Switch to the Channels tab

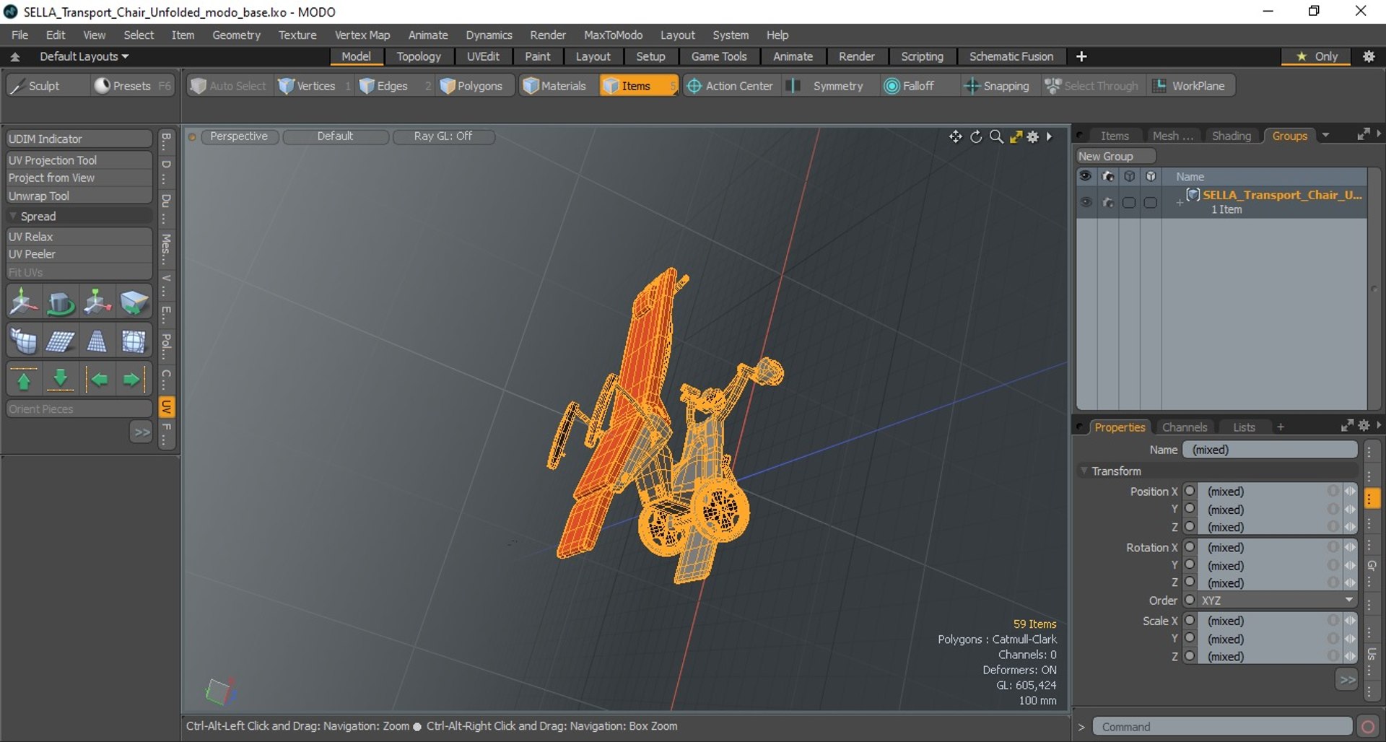point(1184,427)
